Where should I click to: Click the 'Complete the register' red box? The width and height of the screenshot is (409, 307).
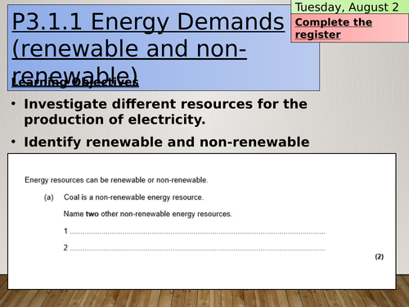(x=349, y=28)
